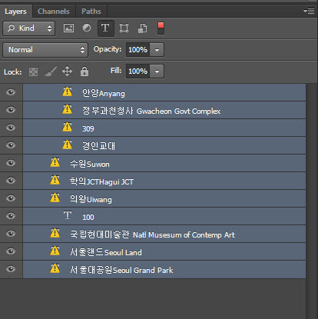Click warning icon on 경인교대 layer
This screenshot has width=318, height=319.
[68, 145]
